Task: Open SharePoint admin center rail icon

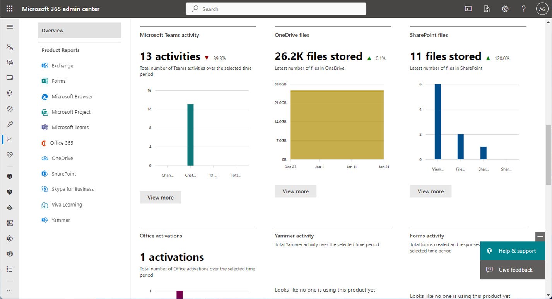Action: [10, 238]
